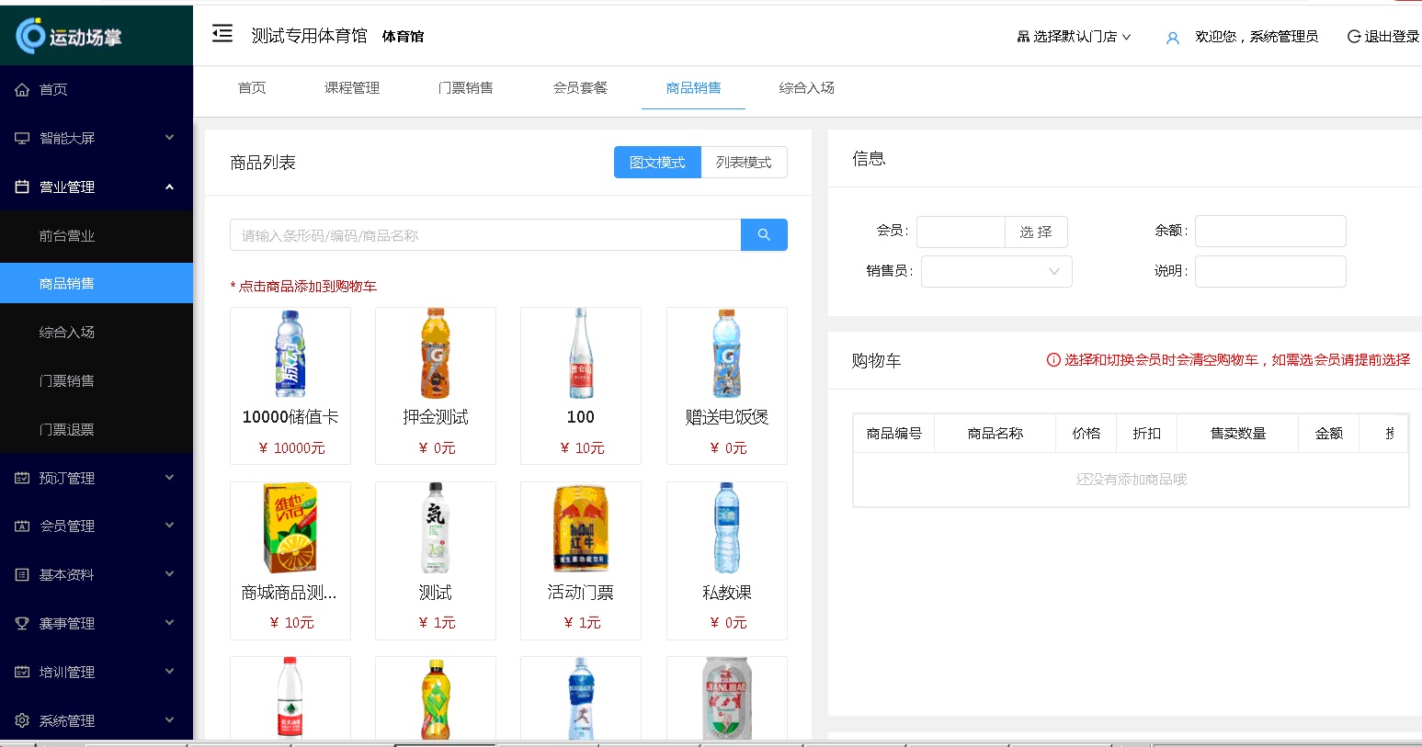The width and height of the screenshot is (1422, 747).
Task: Open the 课程管理 tab
Action: pyautogui.click(x=352, y=88)
